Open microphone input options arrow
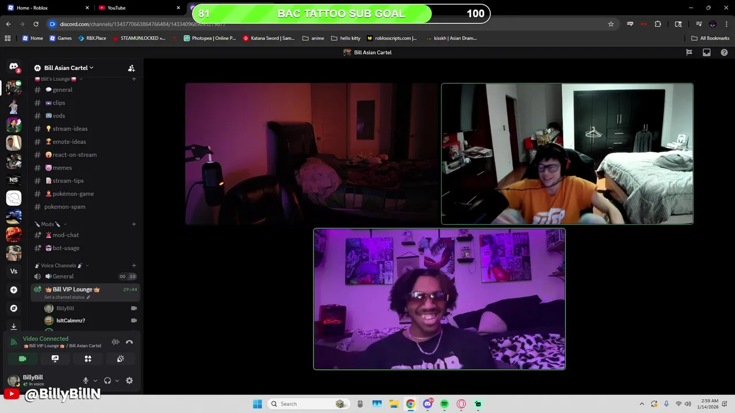The width and height of the screenshot is (735, 413). pyautogui.click(x=95, y=380)
